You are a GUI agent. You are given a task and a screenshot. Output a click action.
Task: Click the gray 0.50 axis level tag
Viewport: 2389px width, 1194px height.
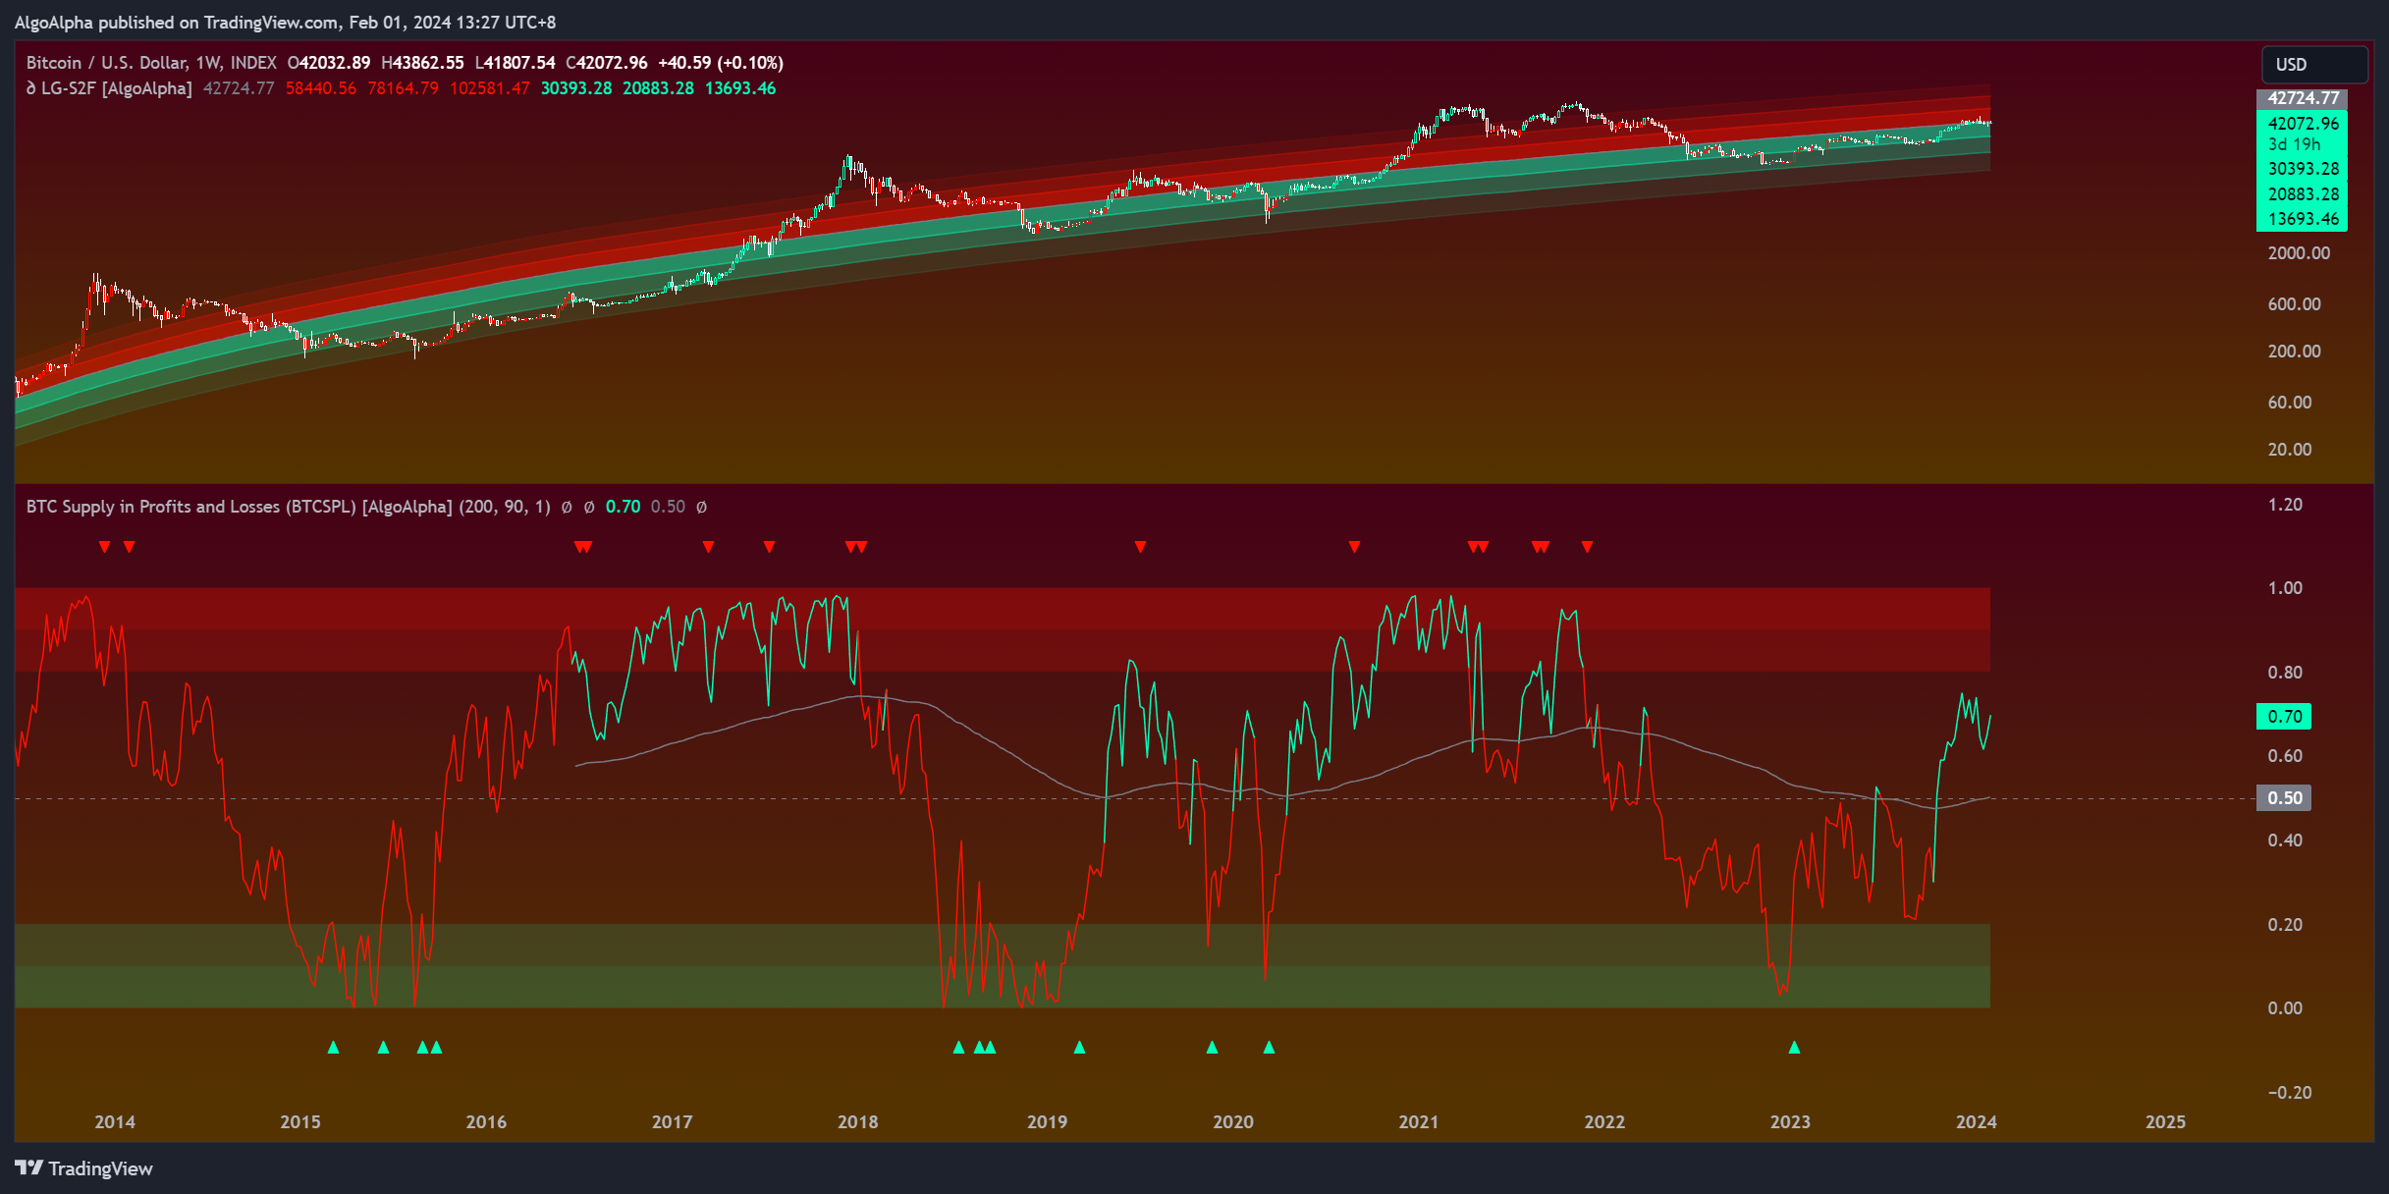point(2284,798)
